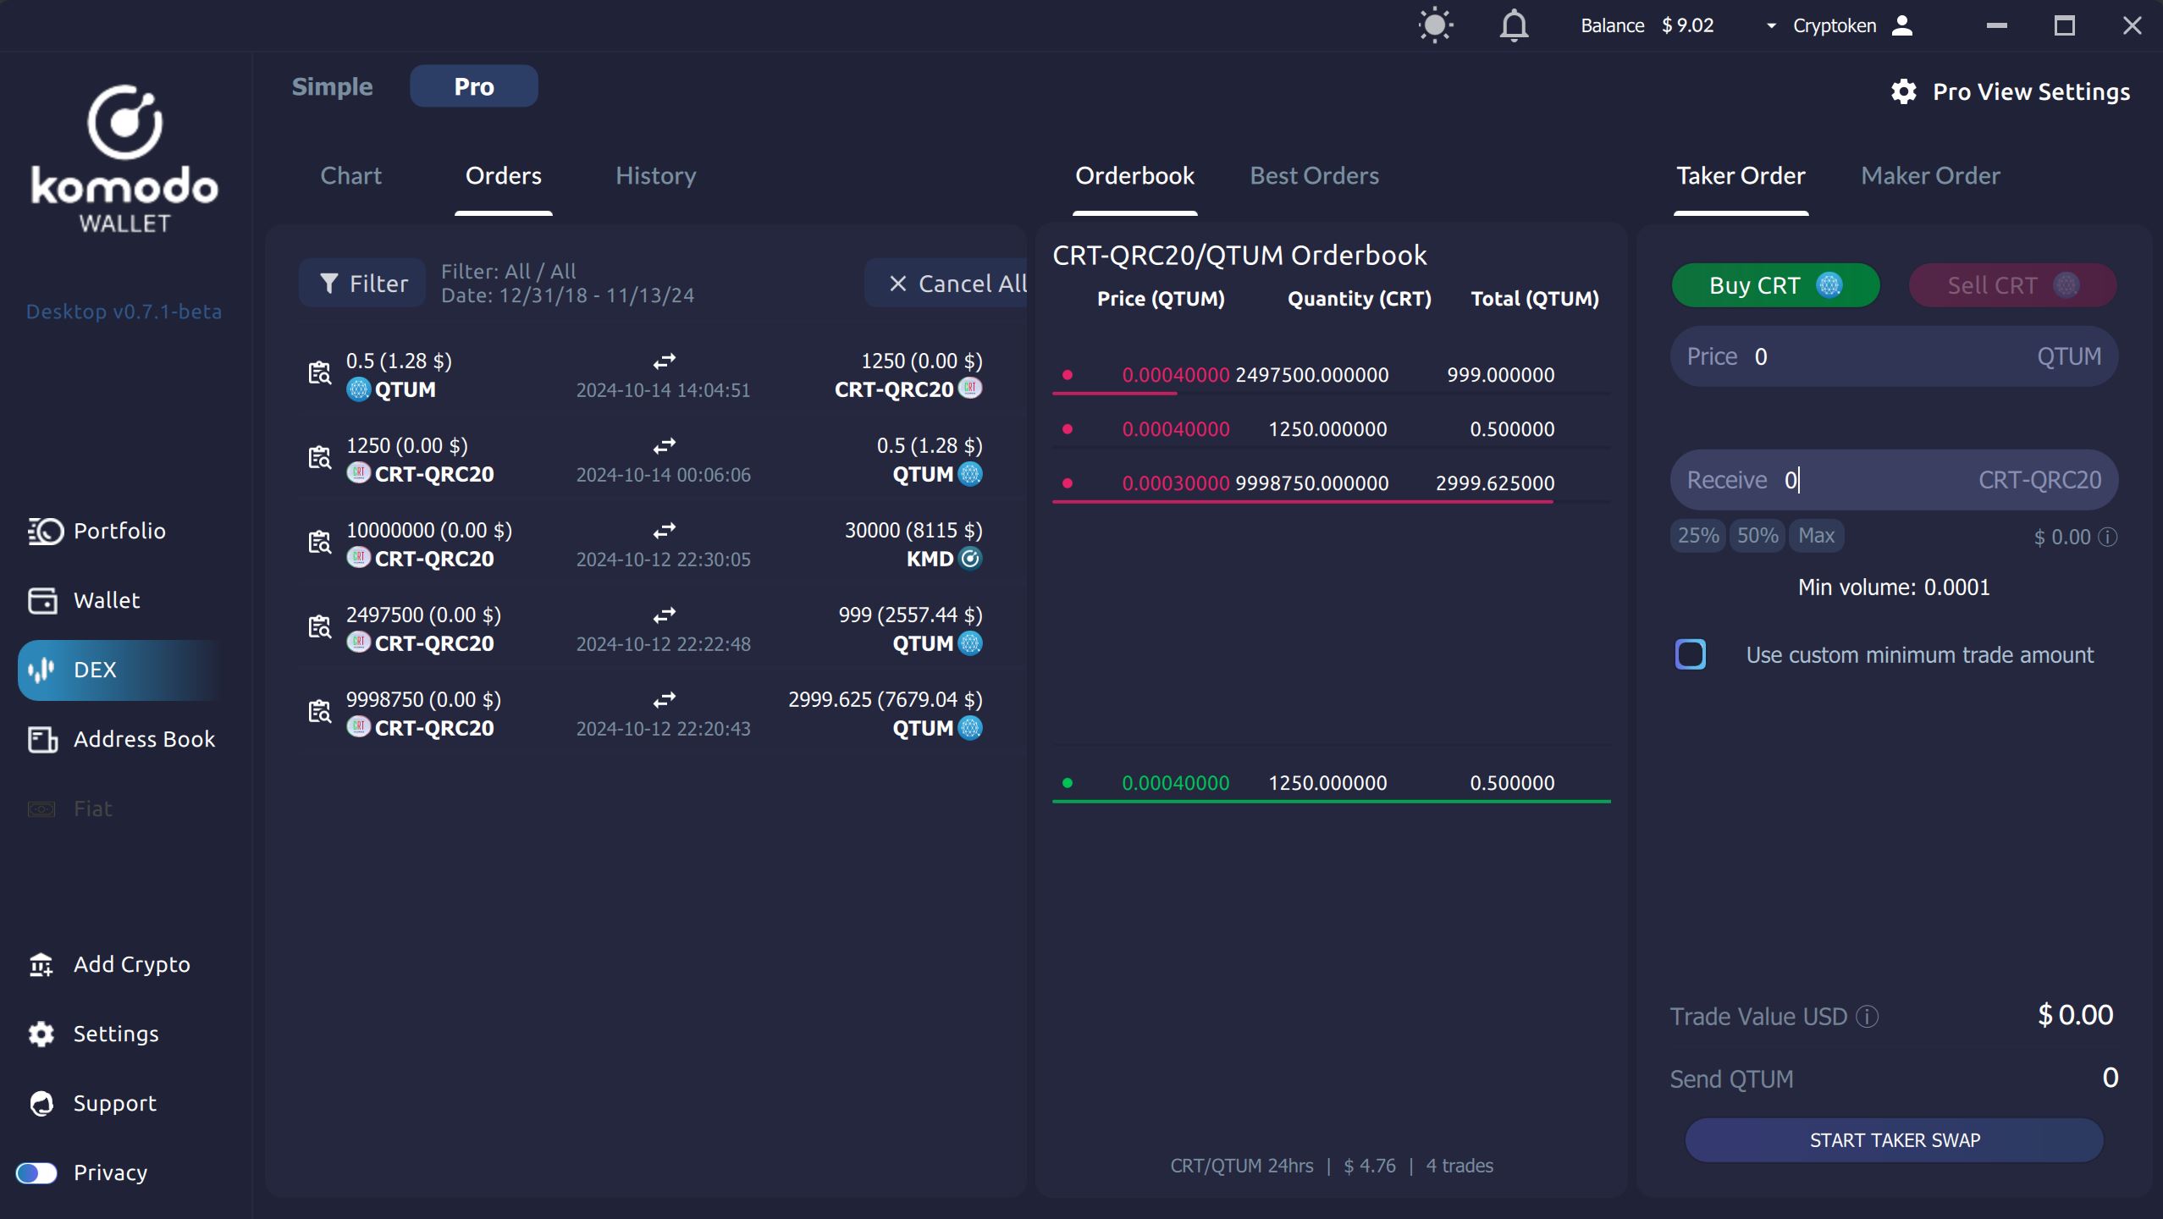Toggle the Privacy switch
The width and height of the screenshot is (2163, 1219).
click(36, 1172)
